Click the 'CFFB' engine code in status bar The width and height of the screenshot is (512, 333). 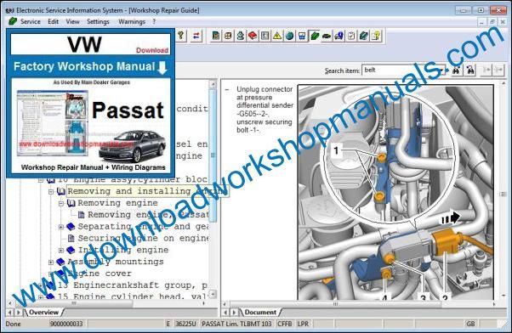[285, 324]
